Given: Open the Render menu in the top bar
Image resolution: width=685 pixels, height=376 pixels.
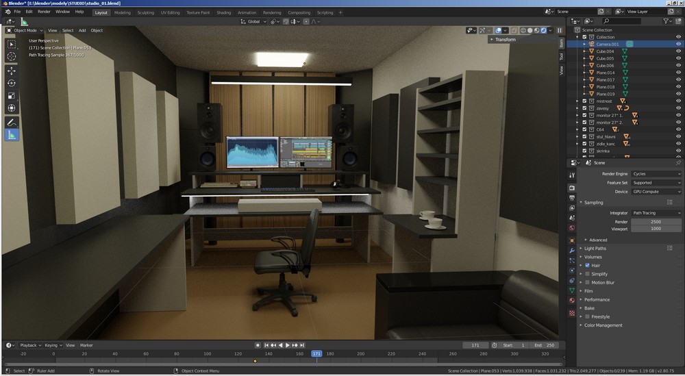Looking at the screenshot, I should 44,12.
